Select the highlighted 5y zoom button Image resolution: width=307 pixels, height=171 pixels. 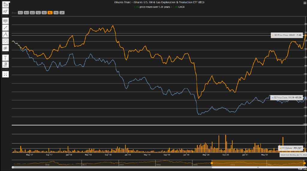pos(50,13)
